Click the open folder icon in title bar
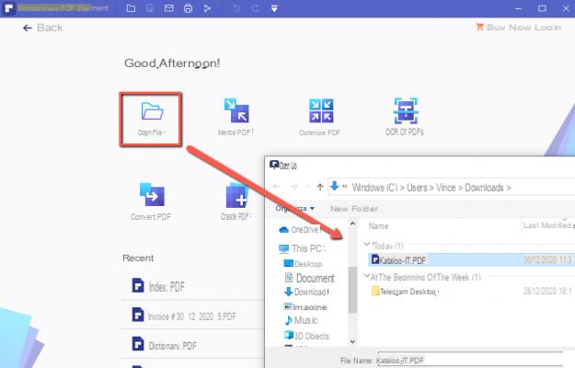The width and height of the screenshot is (575, 368). click(x=131, y=8)
